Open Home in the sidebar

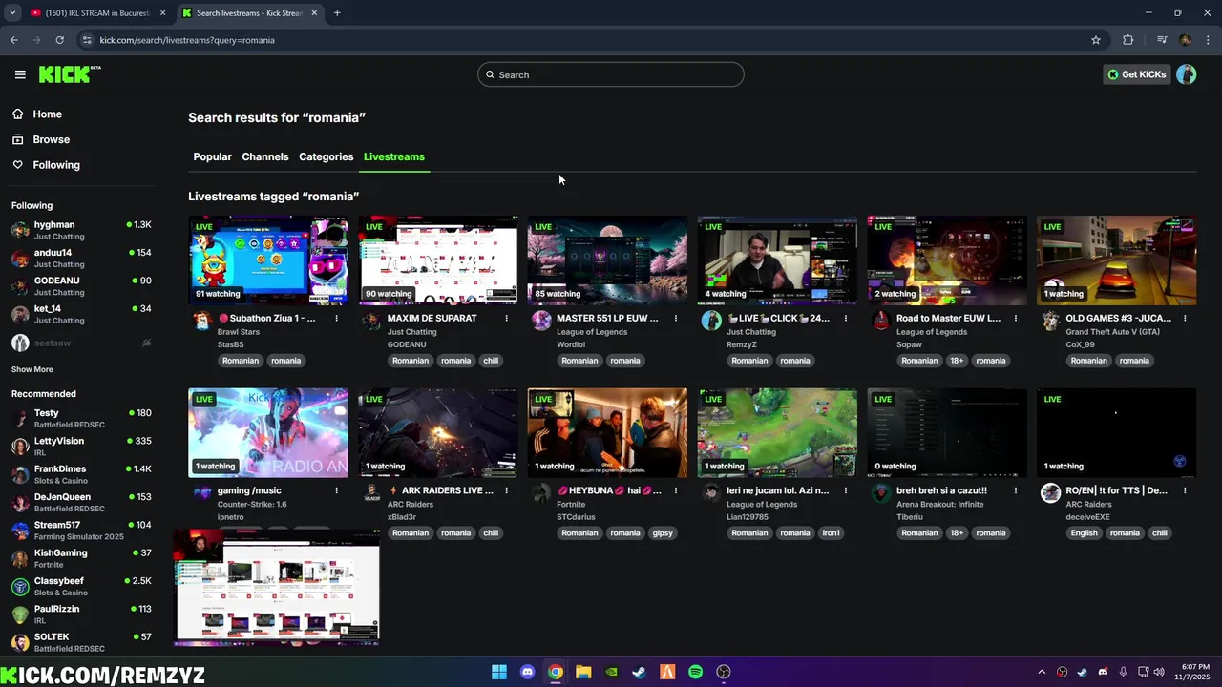click(x=47, y=114)
